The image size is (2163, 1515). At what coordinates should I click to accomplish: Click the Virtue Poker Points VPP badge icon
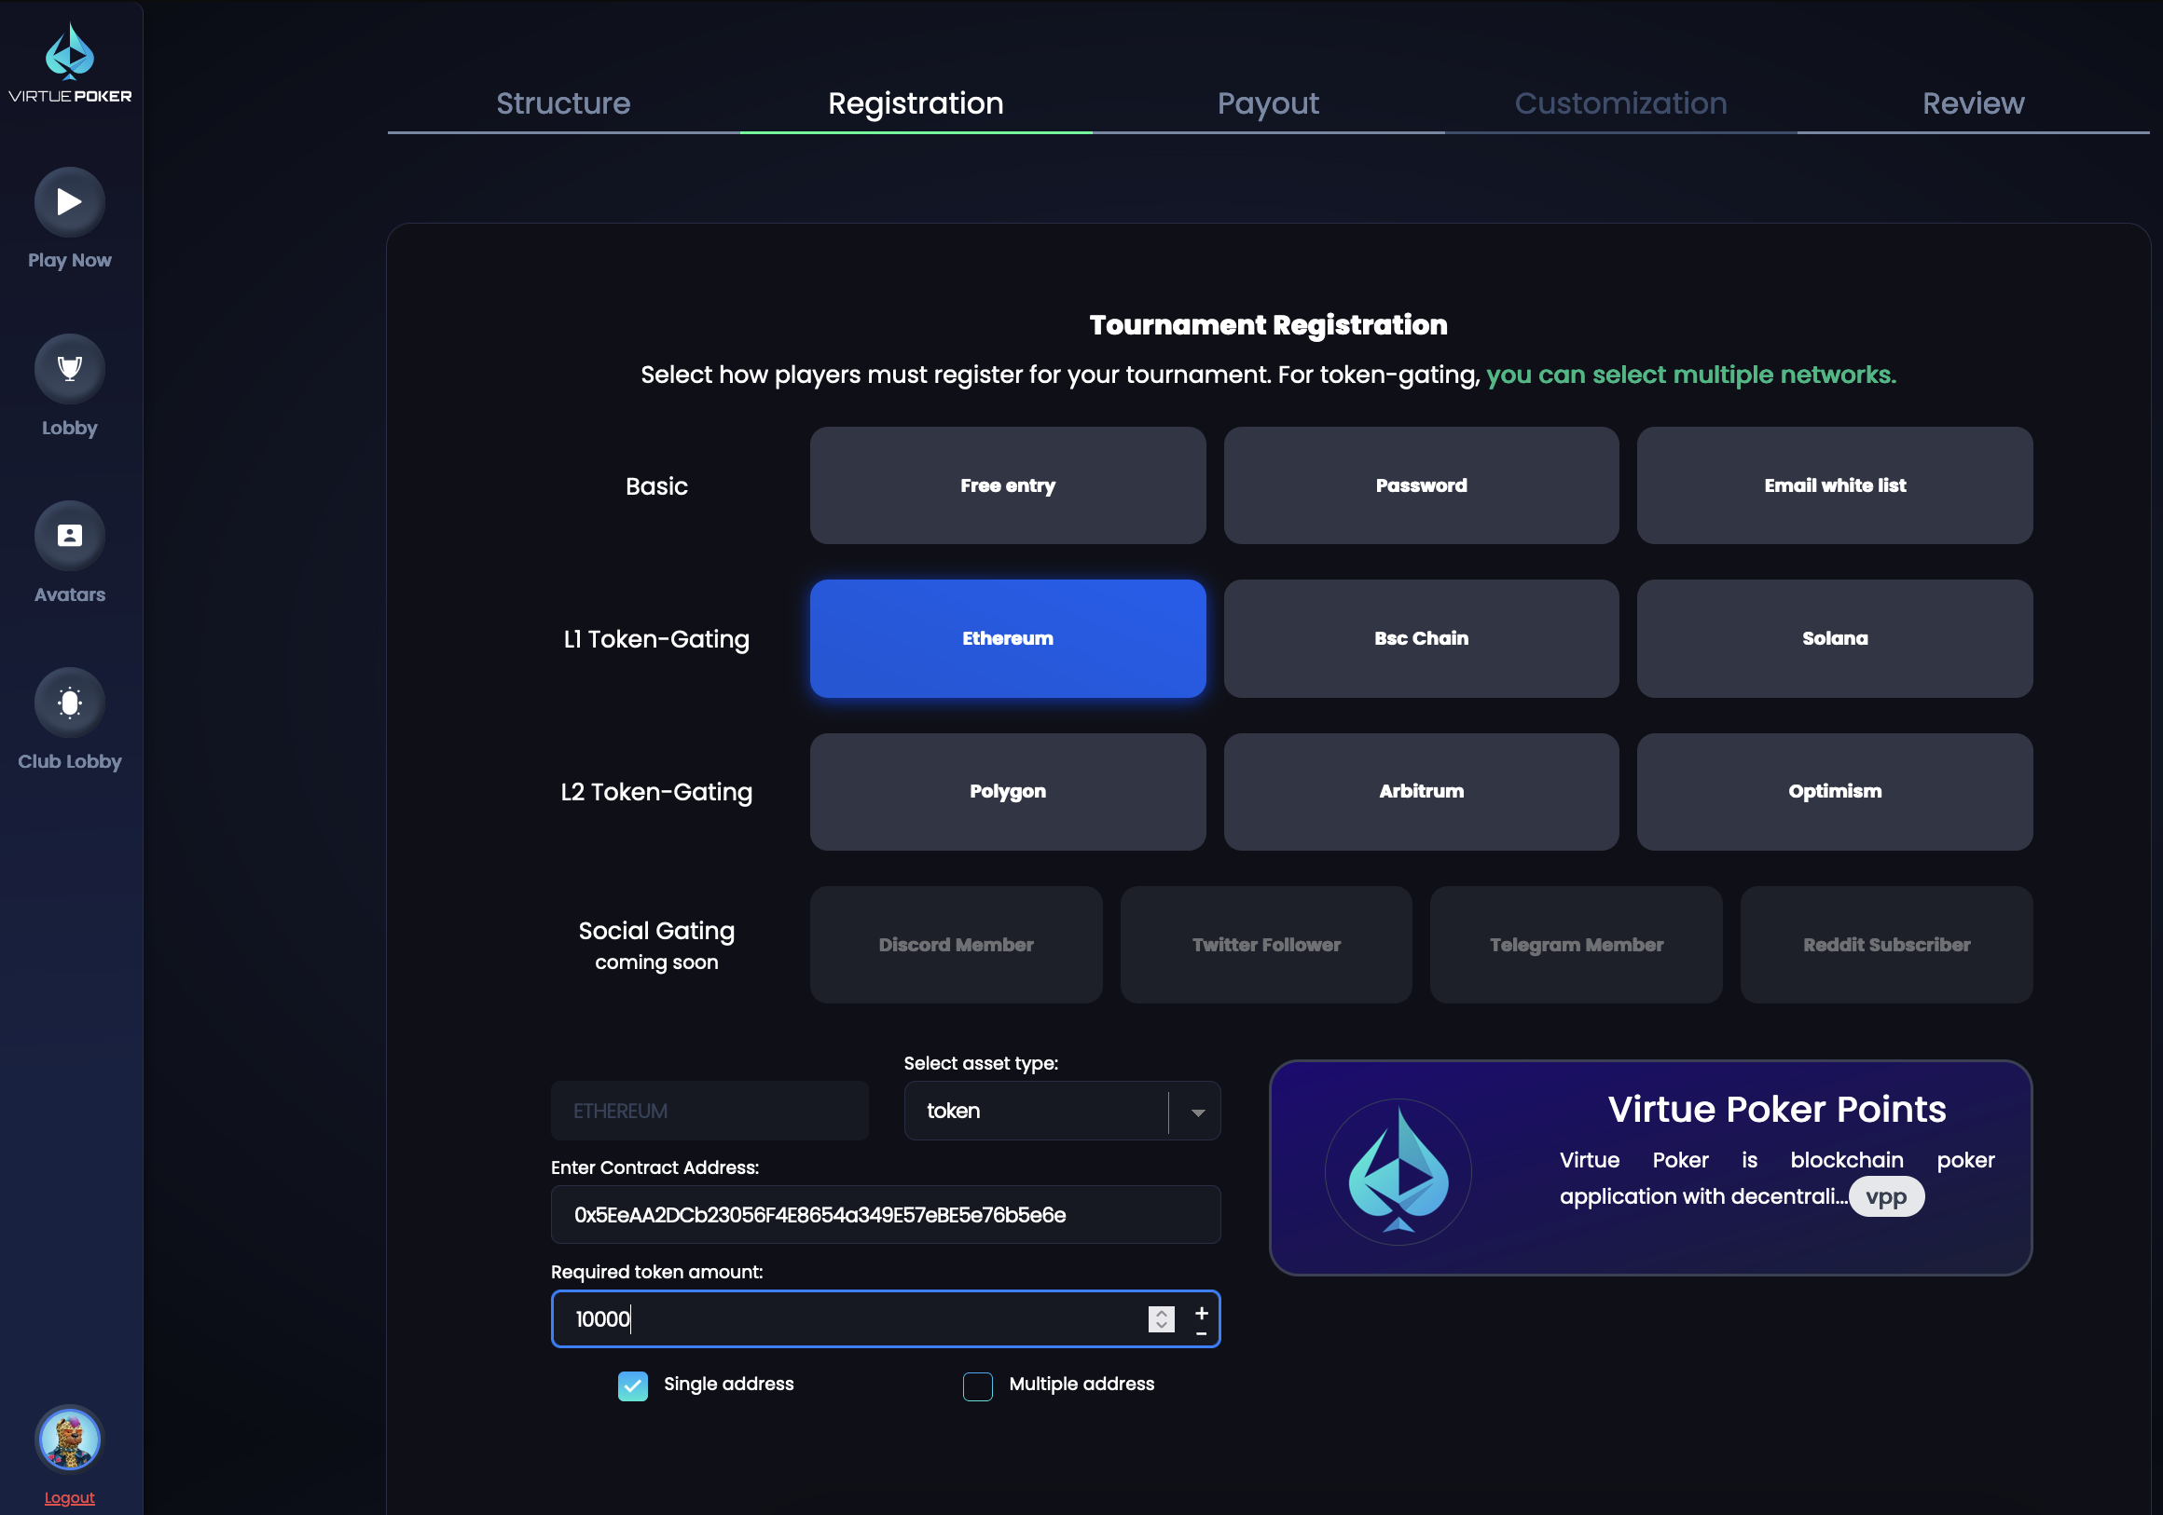[1887, 1194]
